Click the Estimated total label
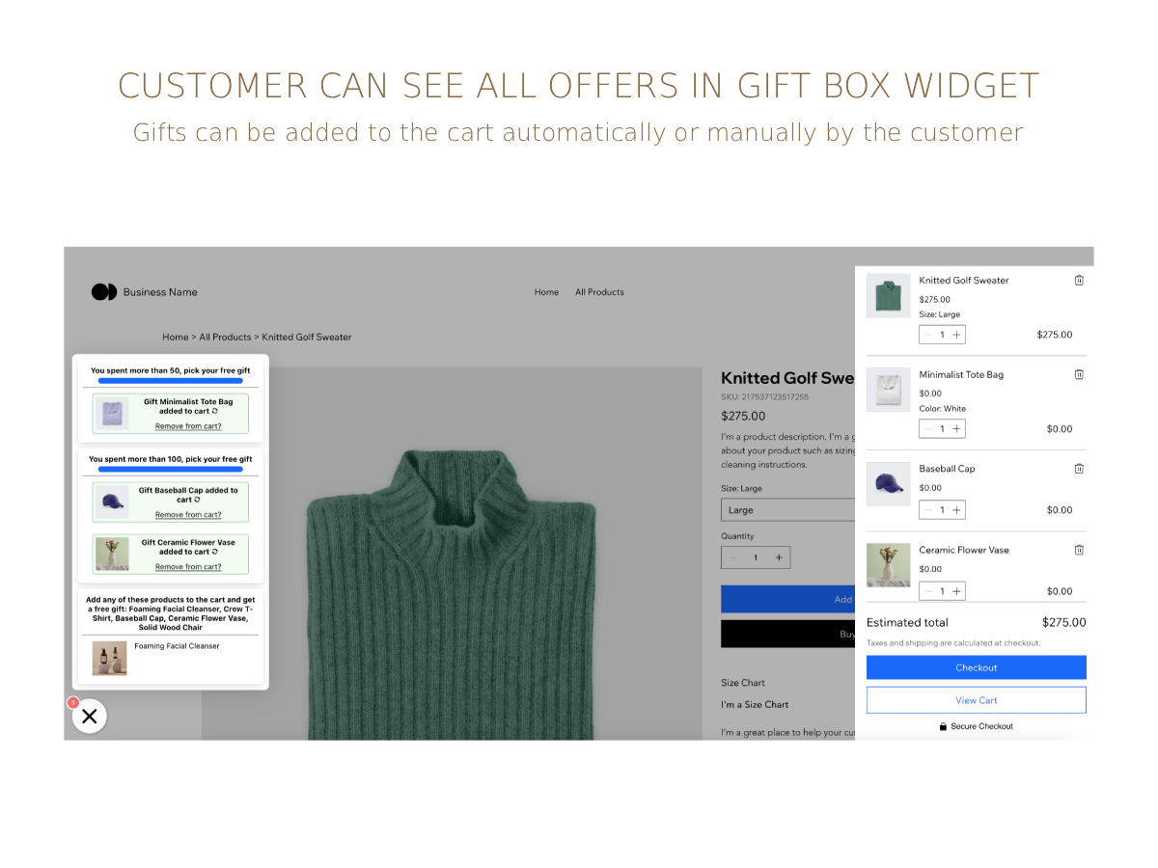Viewport: 1158px width, 868px height. 907,623
